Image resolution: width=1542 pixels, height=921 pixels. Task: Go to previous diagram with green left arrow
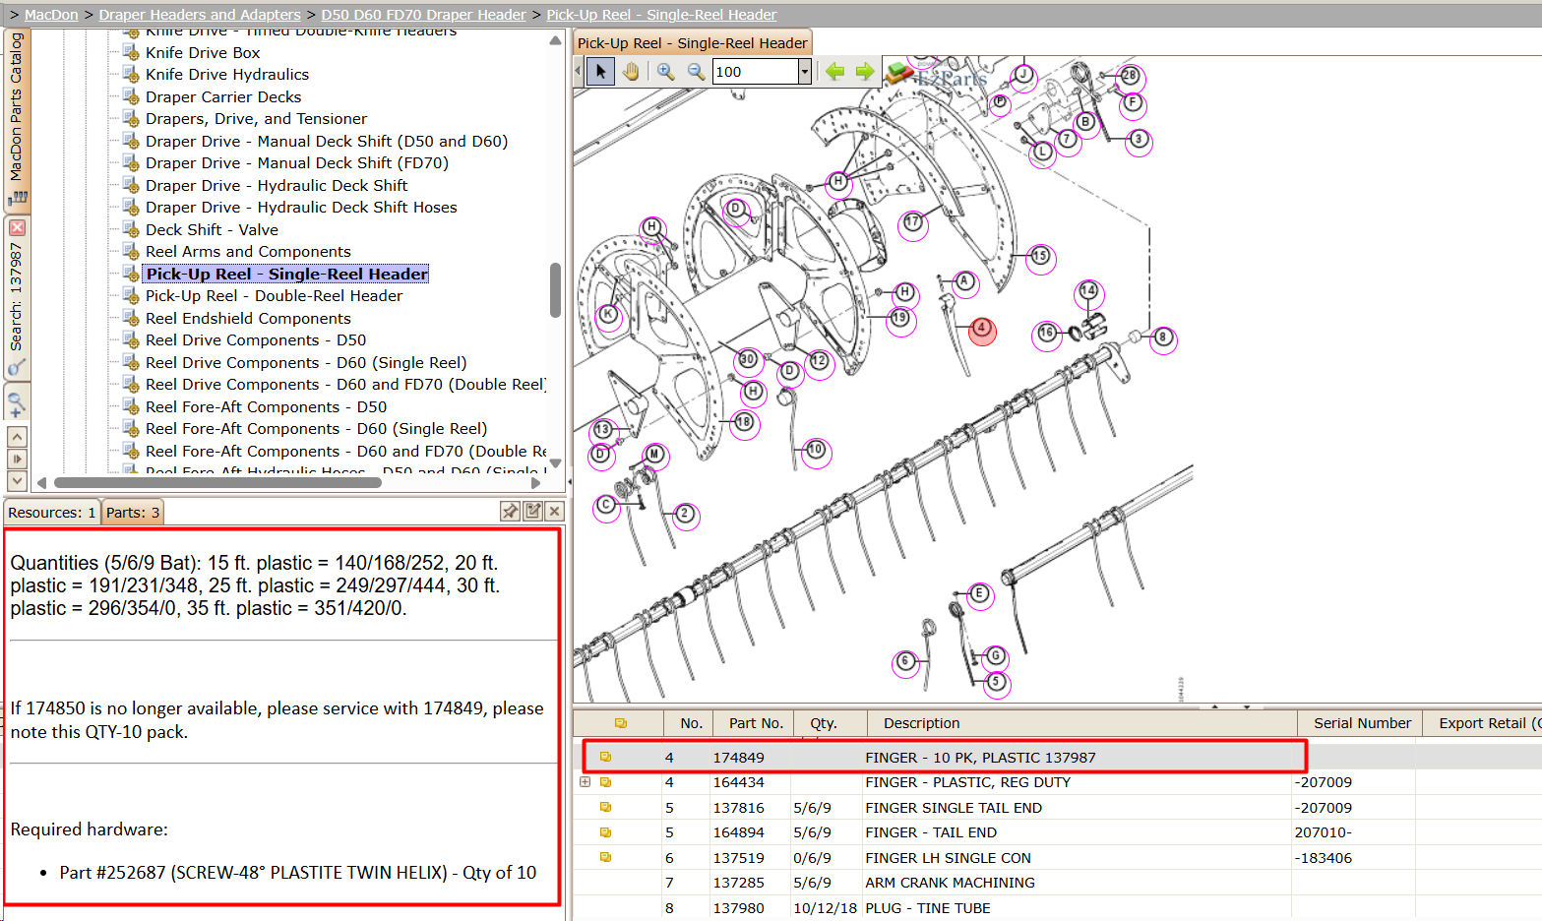[834, 72]
